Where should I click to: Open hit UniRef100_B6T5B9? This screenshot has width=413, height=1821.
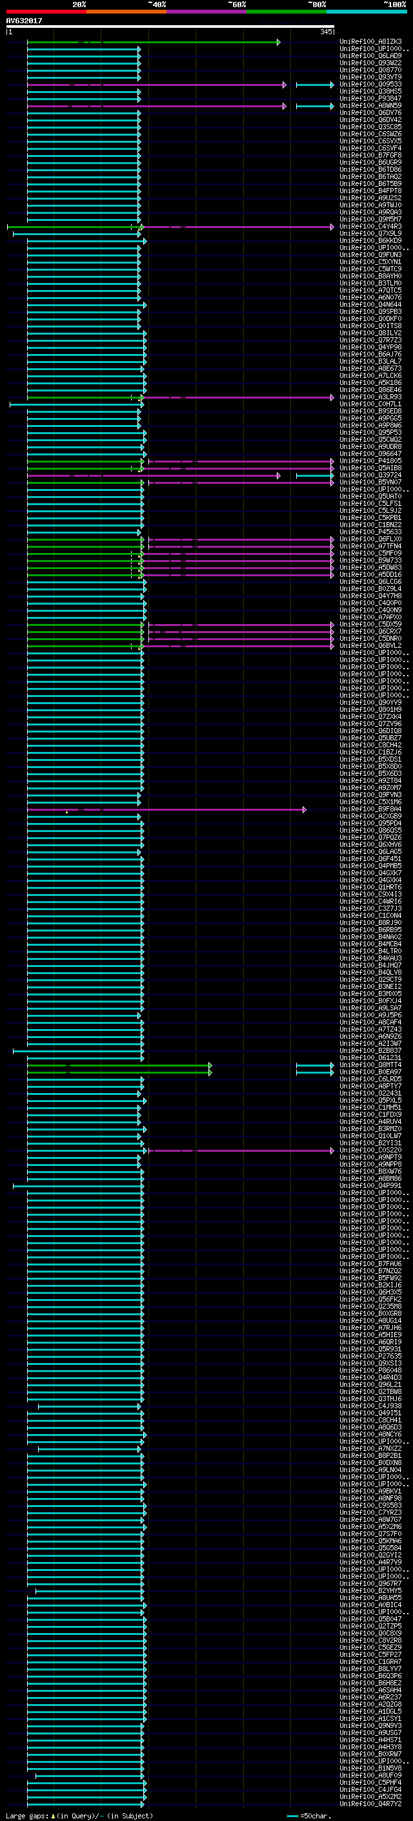[x=370, y=184]
